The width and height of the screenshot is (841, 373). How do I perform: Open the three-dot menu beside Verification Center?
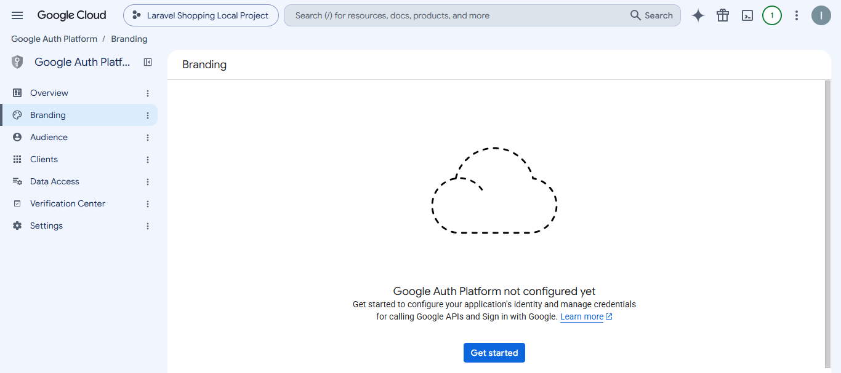pyautogui.click(x=148, y=204)
